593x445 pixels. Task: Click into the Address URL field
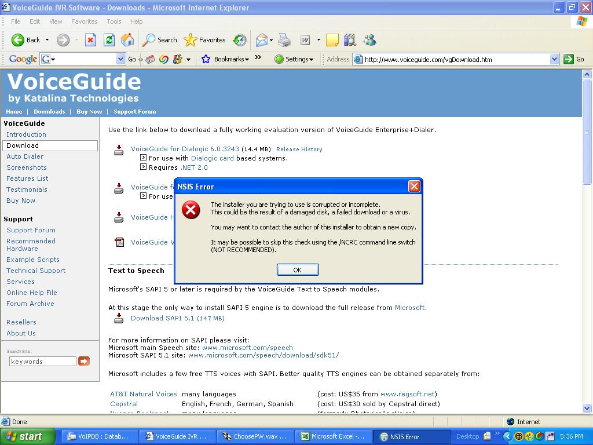(x=456, y=59)
